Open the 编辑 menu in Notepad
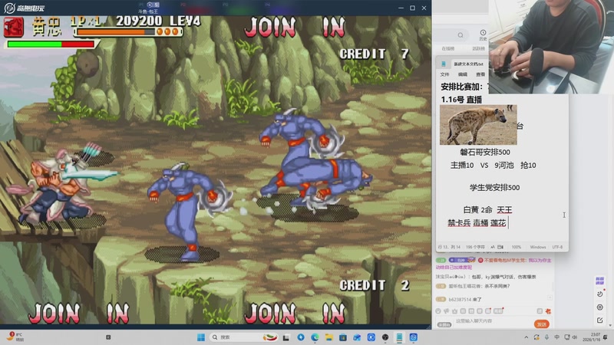 tap(463, 74)
